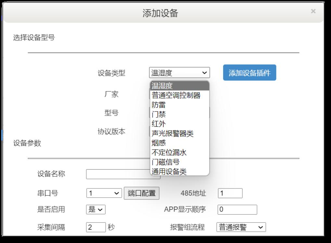
Task: Choose 普通空调控制器 option
Action: point(179,95)
